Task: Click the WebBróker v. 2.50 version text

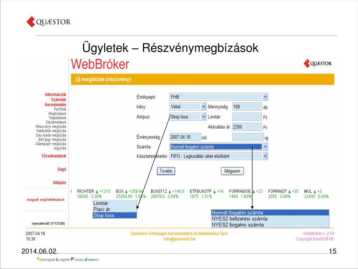Action: tap(318, 234)
